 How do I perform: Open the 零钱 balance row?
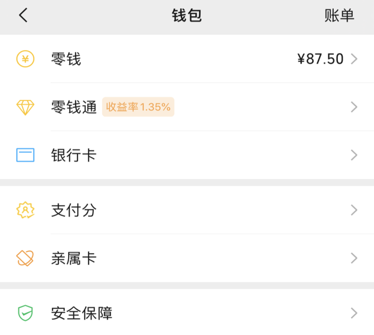click(187, 59)
